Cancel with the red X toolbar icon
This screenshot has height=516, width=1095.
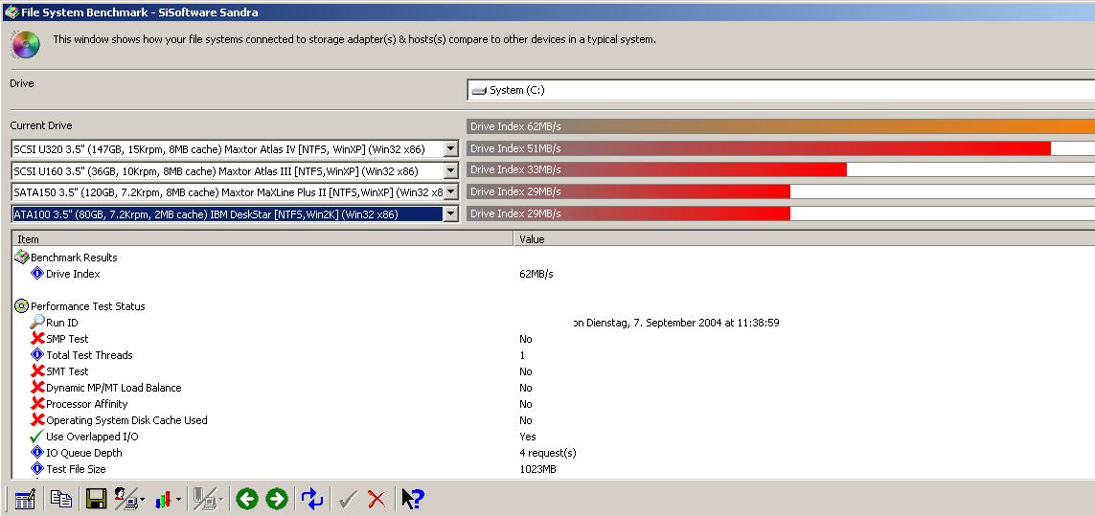pos(376,499)
